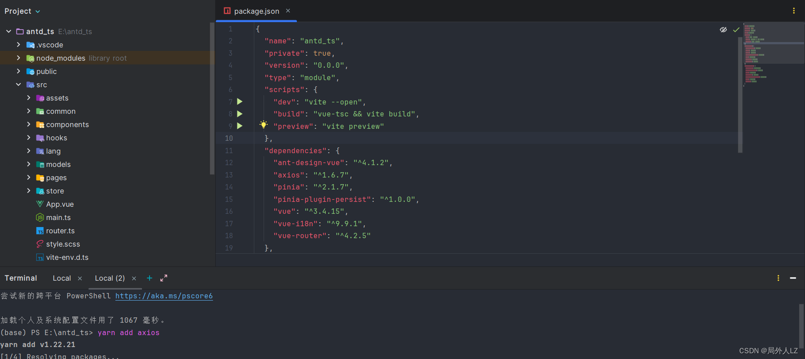The height and width of the screenshot is (359, 805).
Task: Select the router.ts TypeScript file icon
Action: (40, 231)
